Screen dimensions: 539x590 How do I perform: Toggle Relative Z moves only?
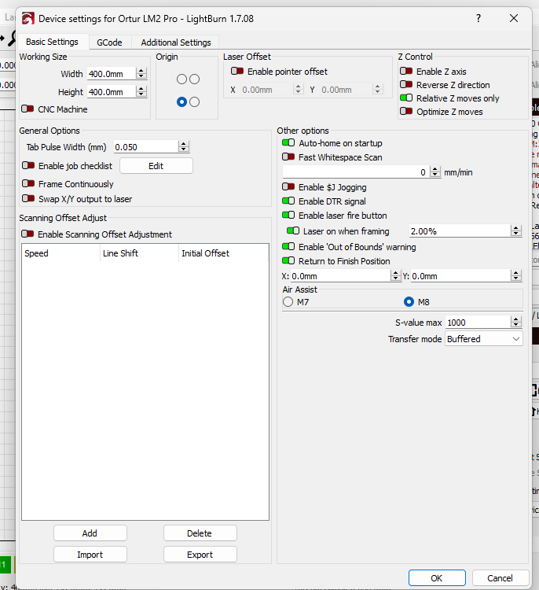(406, 98)
